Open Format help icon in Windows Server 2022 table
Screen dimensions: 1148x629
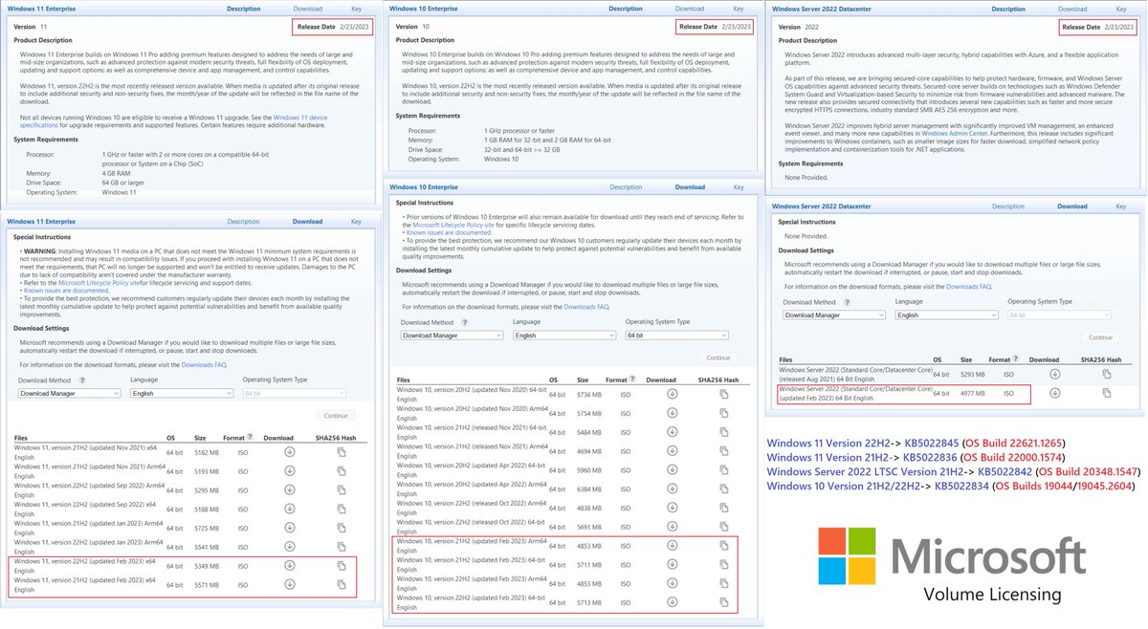[1016, 360]
